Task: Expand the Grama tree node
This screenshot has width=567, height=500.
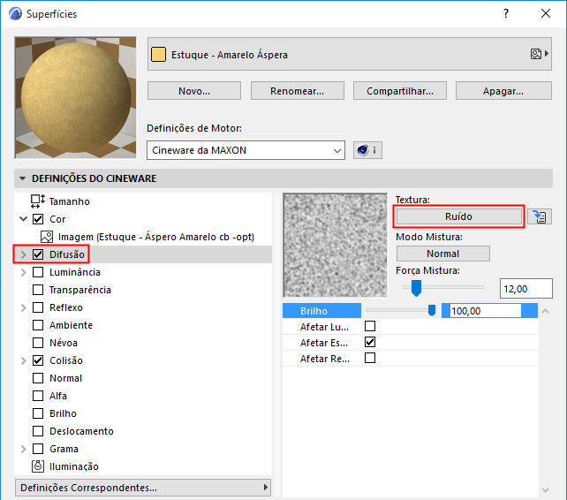Action: coord(24,449)
